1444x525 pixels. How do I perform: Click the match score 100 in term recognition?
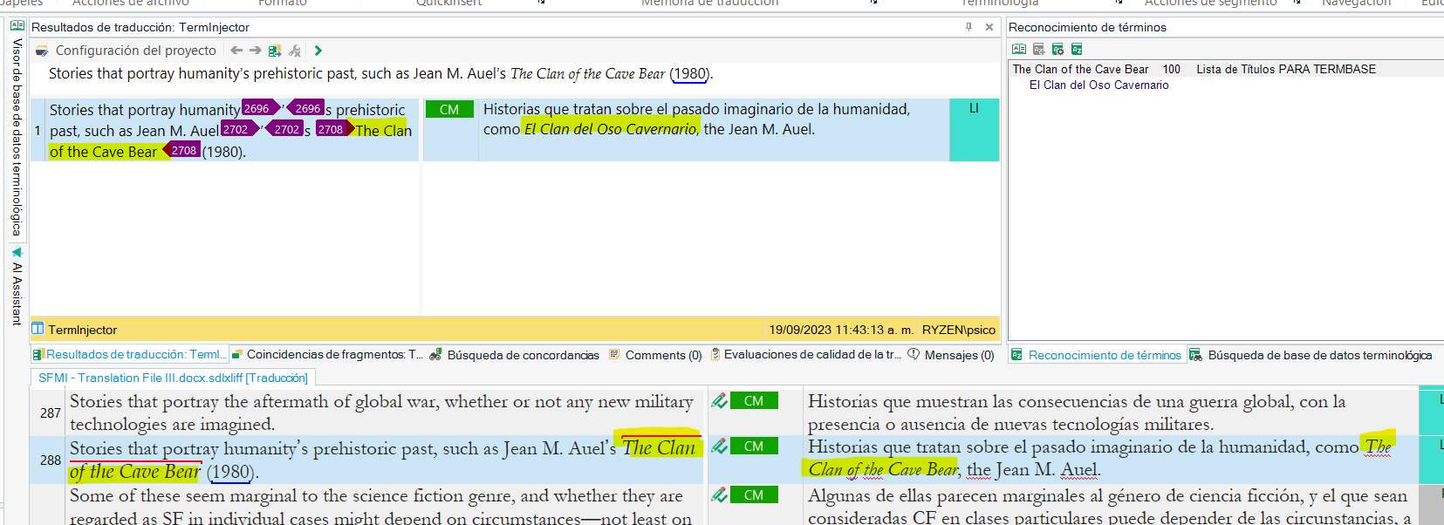[1171, 69]
